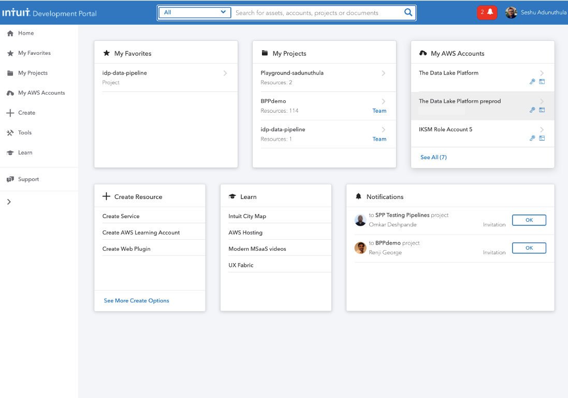568x398 pixels.
Task: Click the Create Resource plus icon
Action: pyautogui.click(x=106, y=196)
